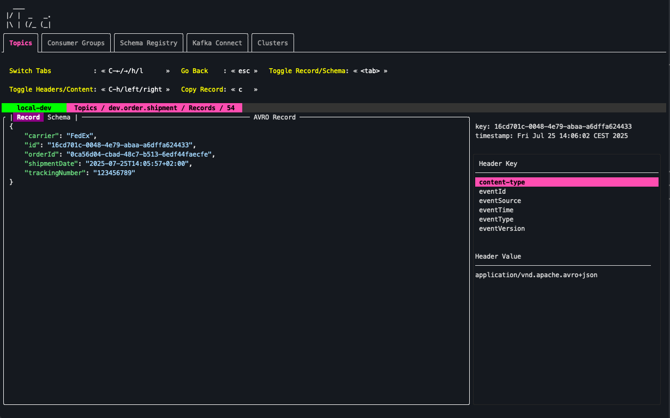
Task: Switch to the Schema view of the record
Action: point(59,117)
